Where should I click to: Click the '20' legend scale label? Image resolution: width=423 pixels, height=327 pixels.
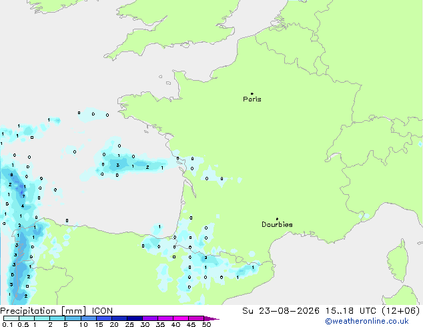[114, 324]
